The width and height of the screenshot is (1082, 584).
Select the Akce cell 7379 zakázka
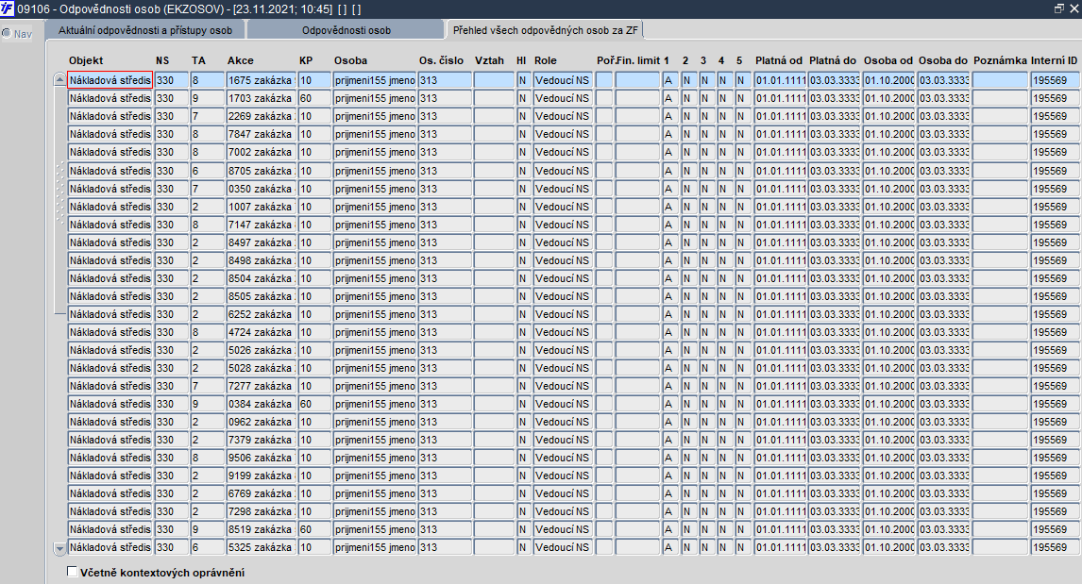pyautogui.click(x=261, y=440)
